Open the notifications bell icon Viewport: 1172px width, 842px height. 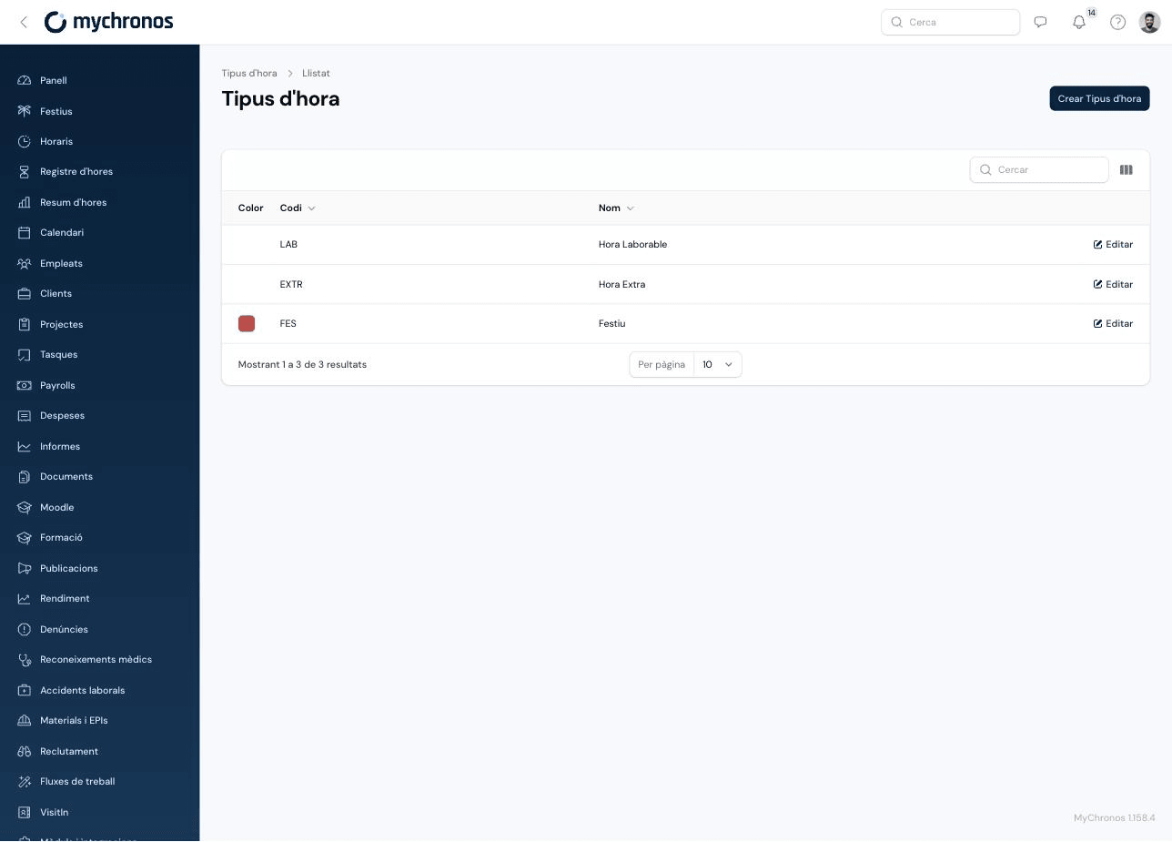click(1079, 22)
